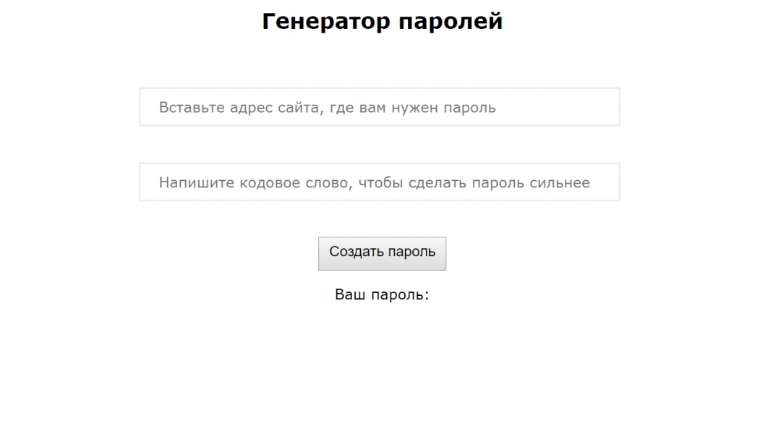Viewport: 781px width, 421px height.
Task: Click the 'Создать пароль' button
Action: click(382, 253)
